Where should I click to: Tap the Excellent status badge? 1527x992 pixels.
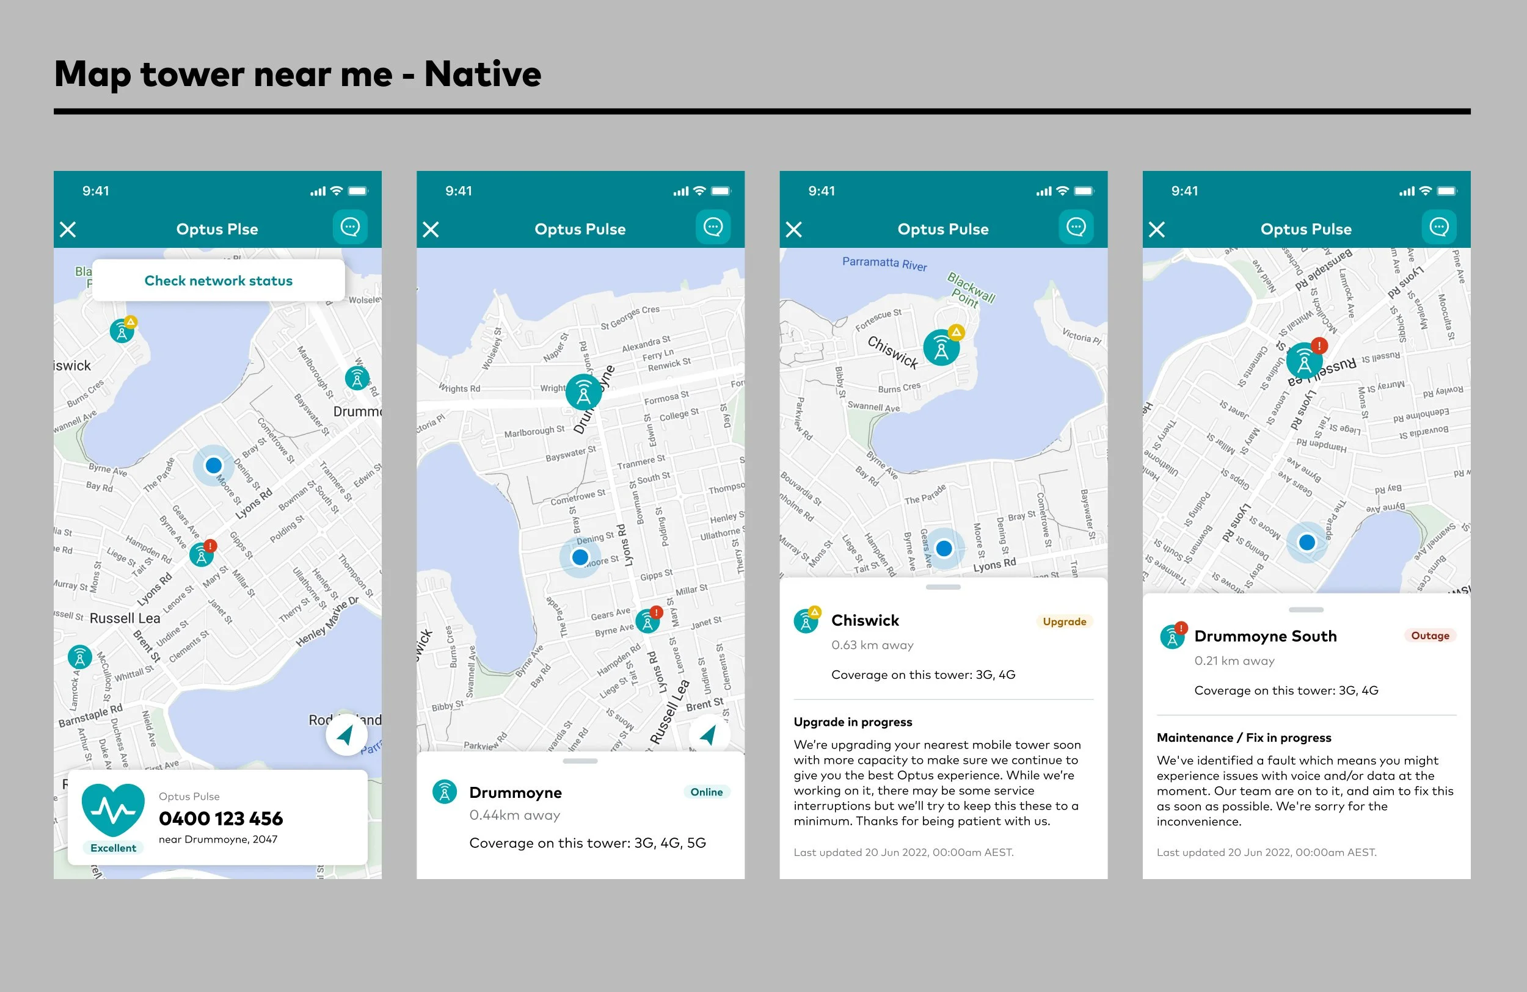(x=114, y=848)
